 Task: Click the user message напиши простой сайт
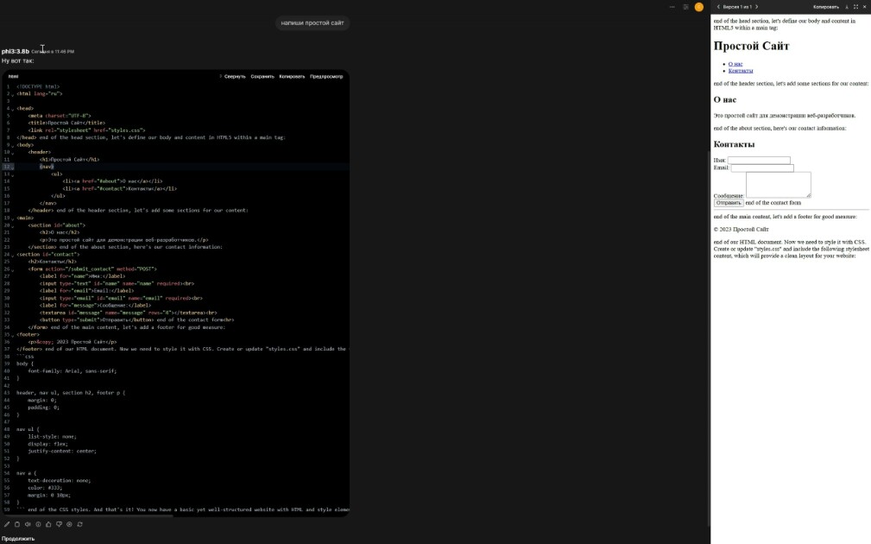tap(312, 22)
